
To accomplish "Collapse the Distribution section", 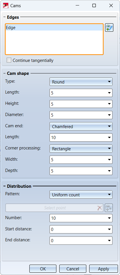I will [x=4, y=186].
